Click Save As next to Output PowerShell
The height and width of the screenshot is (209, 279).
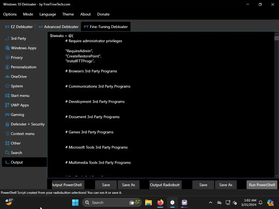[129, 185]
